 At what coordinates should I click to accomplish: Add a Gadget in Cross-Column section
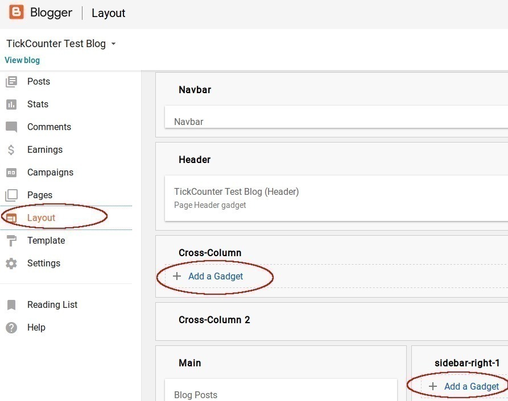[215, 277]
